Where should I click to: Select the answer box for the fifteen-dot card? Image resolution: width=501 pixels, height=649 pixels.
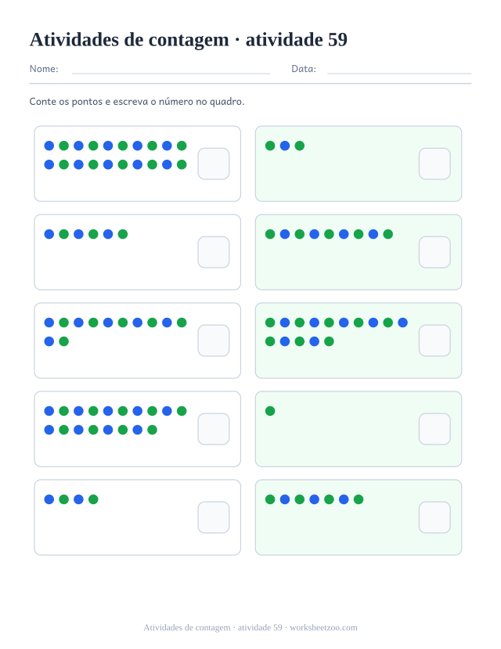434,341
